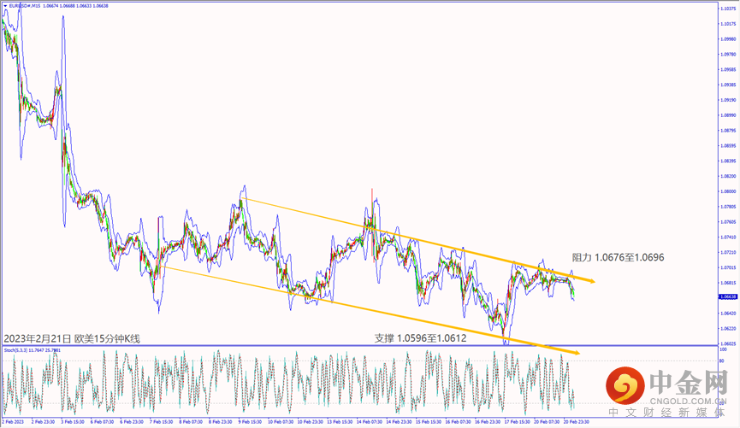Click the current price tag 1.06638
This screenshot has width=740, height=428.
[x=729, y=296]
